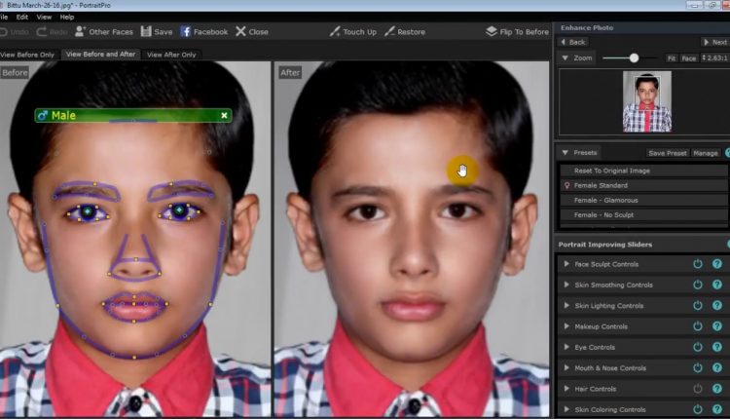Click the Zoom slider handle

634,57
